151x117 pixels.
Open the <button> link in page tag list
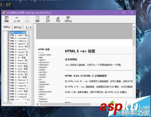pyautogui.click(x=43, y=99)
